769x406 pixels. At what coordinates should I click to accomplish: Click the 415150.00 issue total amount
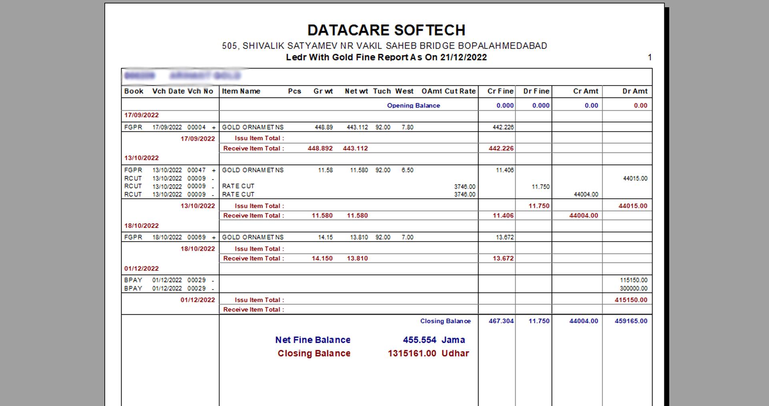(631, 300)
